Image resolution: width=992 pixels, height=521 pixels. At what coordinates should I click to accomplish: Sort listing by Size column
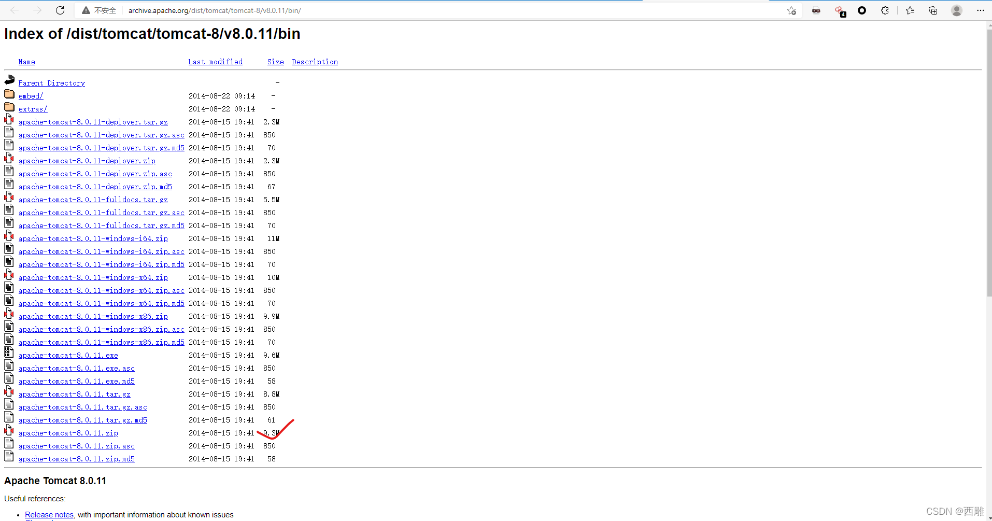click(276, 62)
